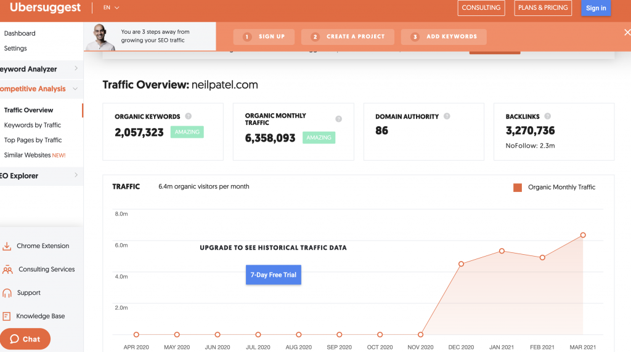
Task: Click Plans & Pricing button
Action: point(543,7)
